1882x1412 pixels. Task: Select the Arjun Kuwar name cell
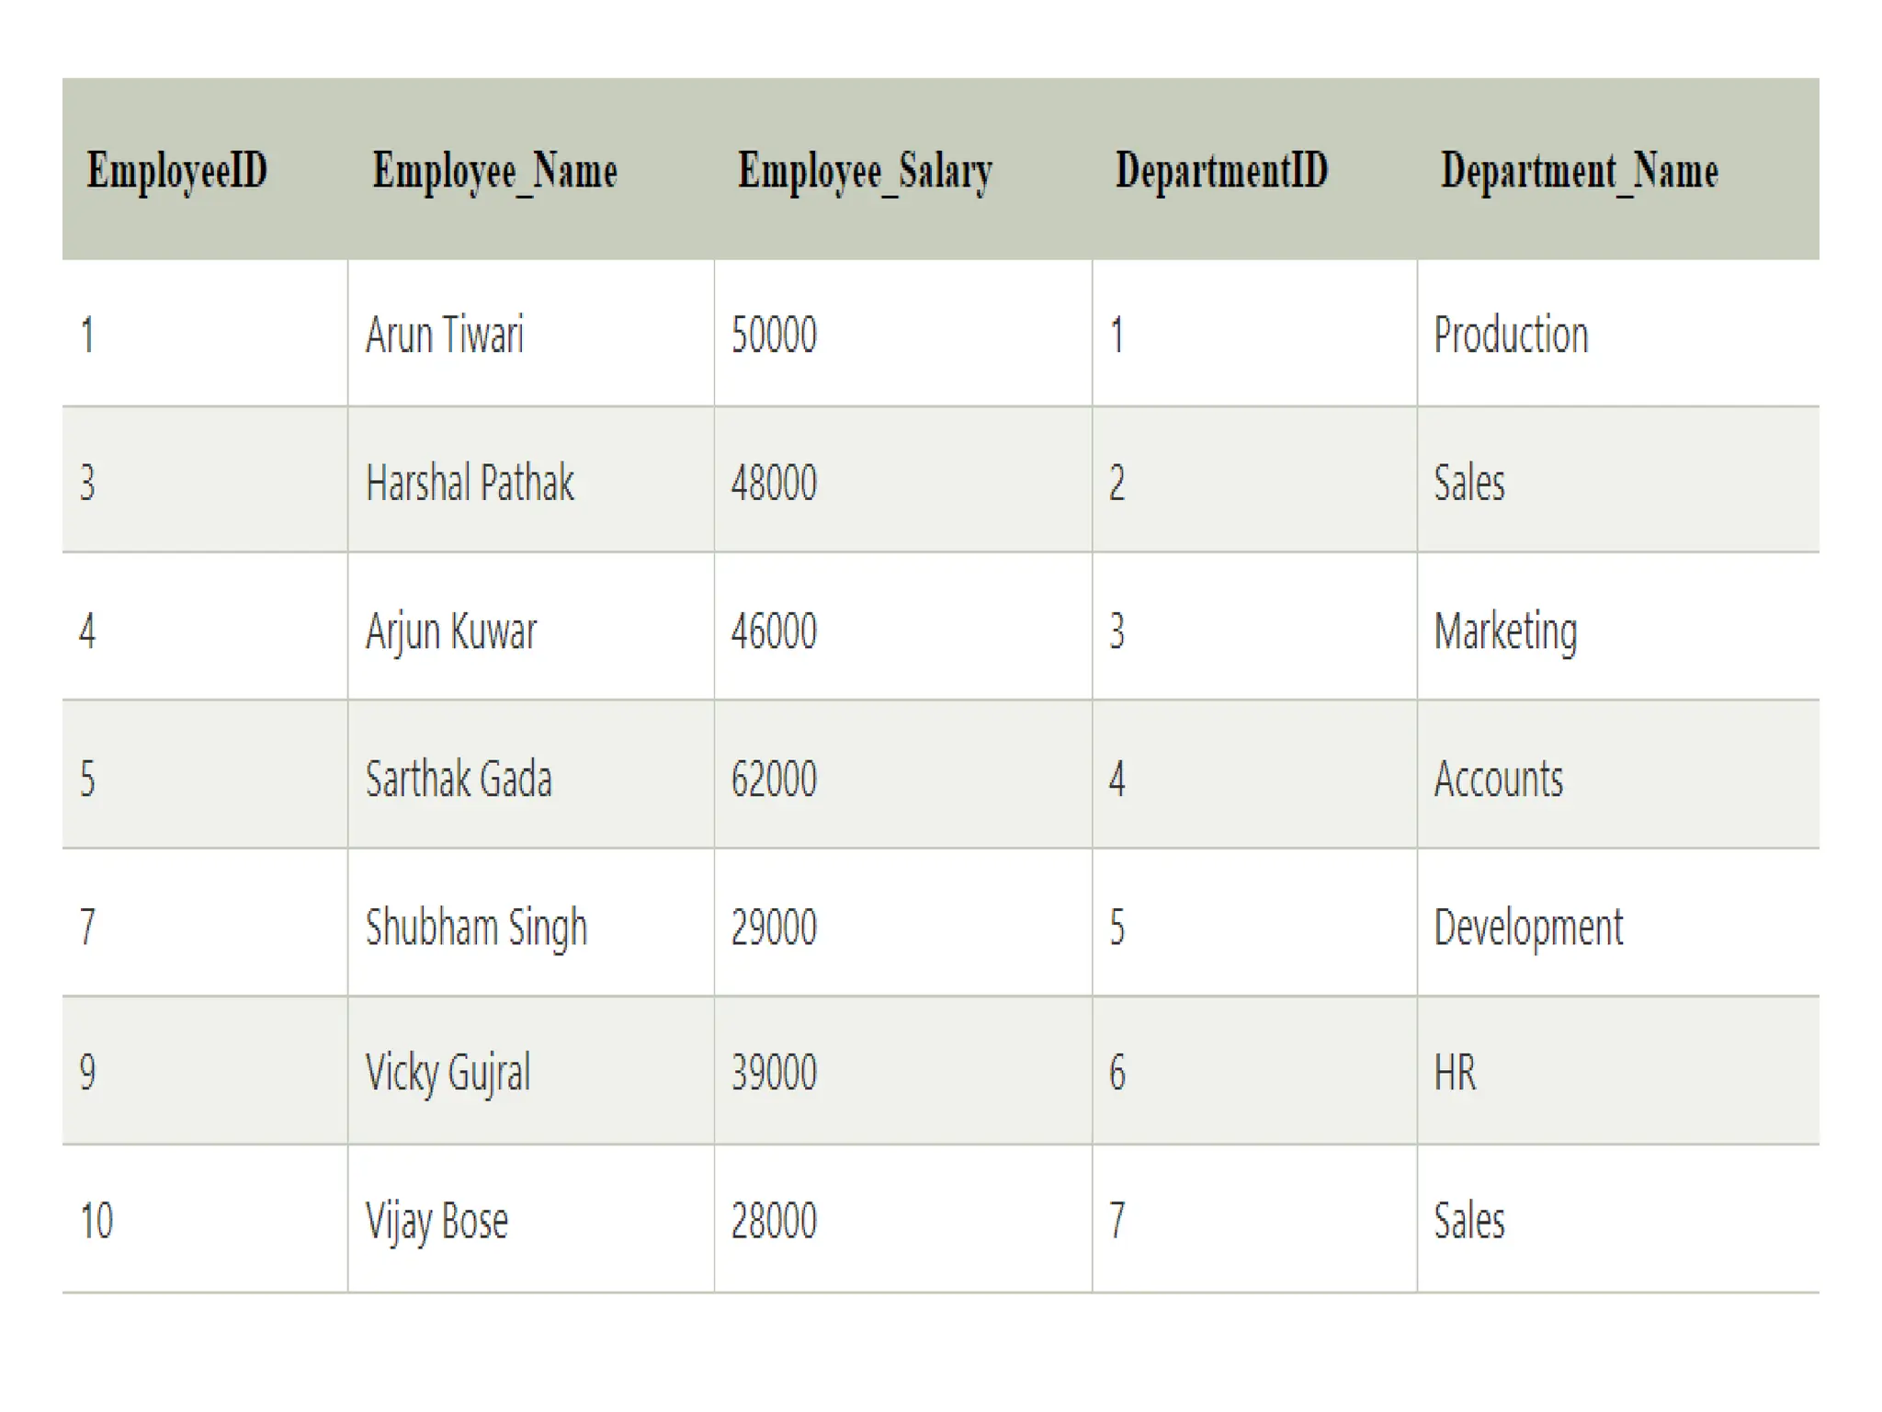pos(531,627)
